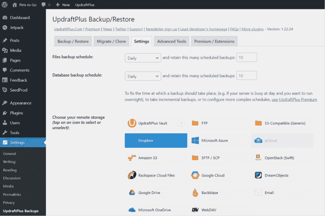Select the SFTP / SCP folder icon
This screenshot has height=216, width=325.
(x=195, y=158)
